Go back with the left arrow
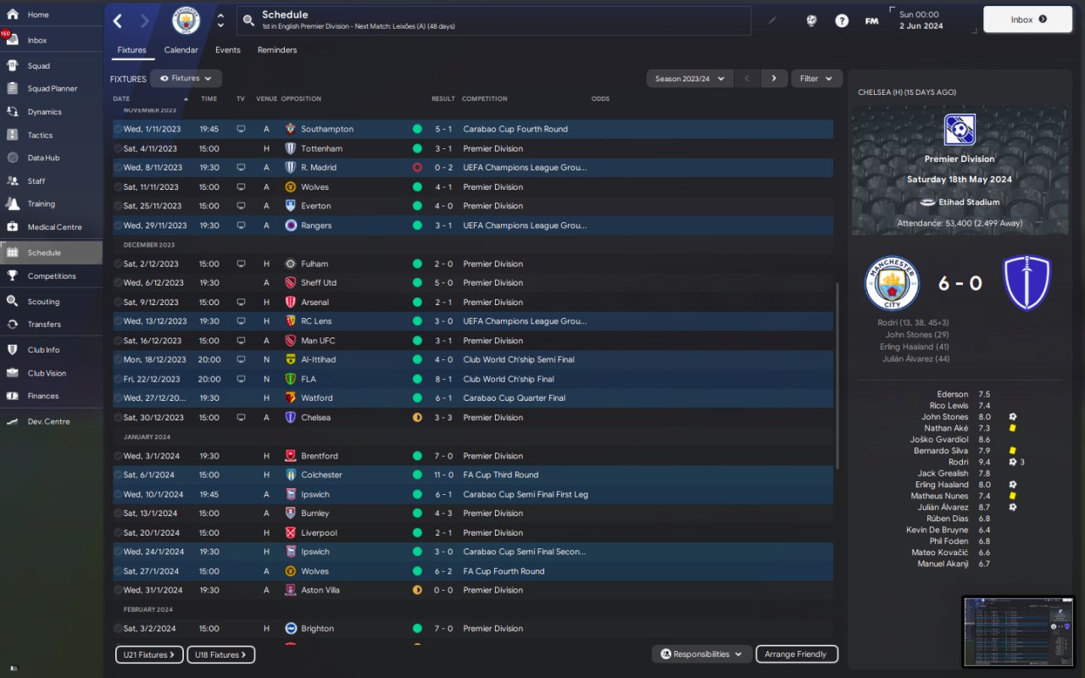 118,21
